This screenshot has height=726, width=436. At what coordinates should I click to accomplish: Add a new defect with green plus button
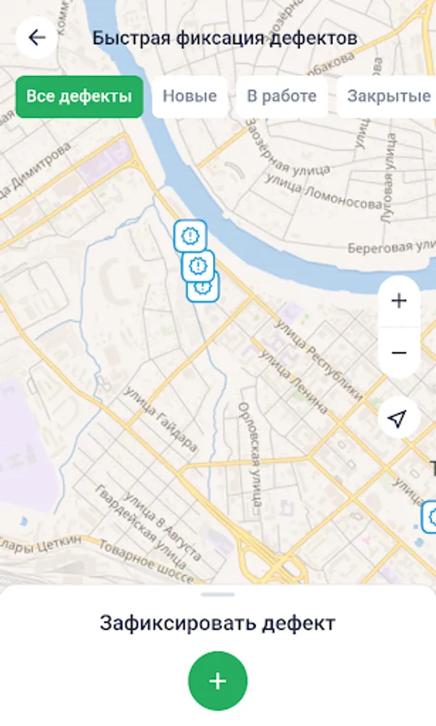[x=218, y=681]
